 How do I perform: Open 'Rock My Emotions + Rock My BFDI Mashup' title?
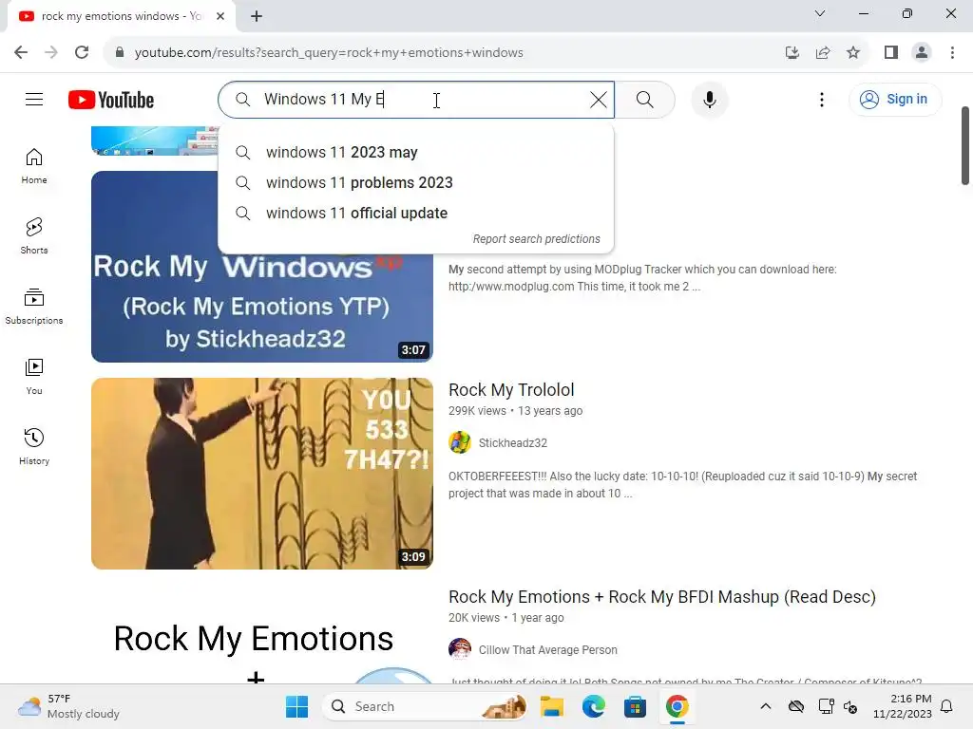click(x=661, y=597)
